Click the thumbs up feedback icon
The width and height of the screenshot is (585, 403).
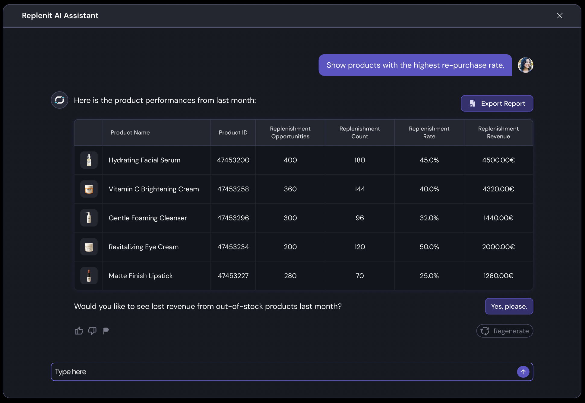pyautogui.click(x=79, y=331)
